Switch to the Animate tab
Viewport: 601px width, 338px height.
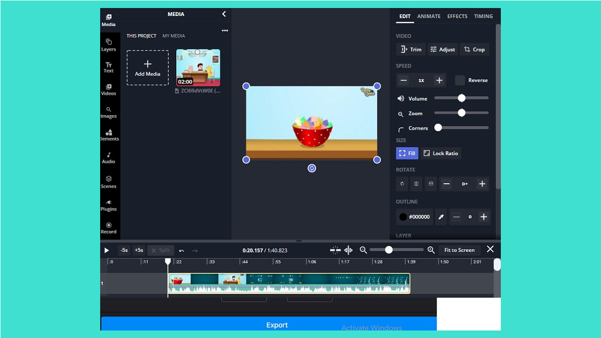point(429,16)
